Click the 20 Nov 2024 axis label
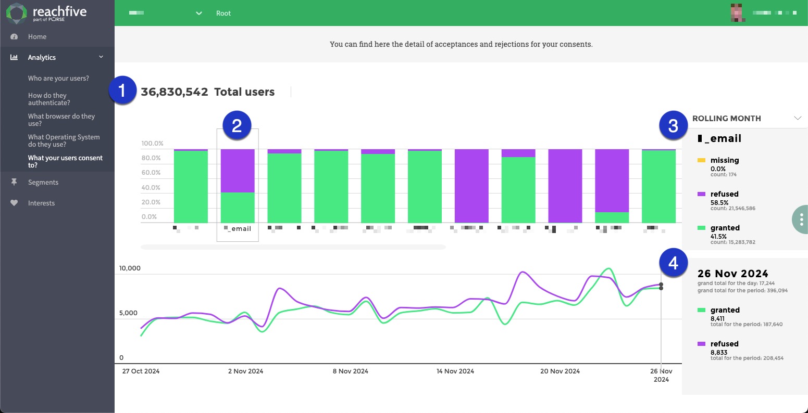 [x=560, y=371]
